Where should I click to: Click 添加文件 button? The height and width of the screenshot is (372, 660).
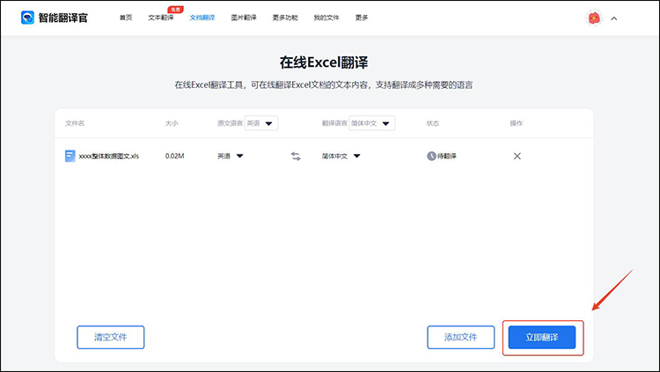click(461, 337)
